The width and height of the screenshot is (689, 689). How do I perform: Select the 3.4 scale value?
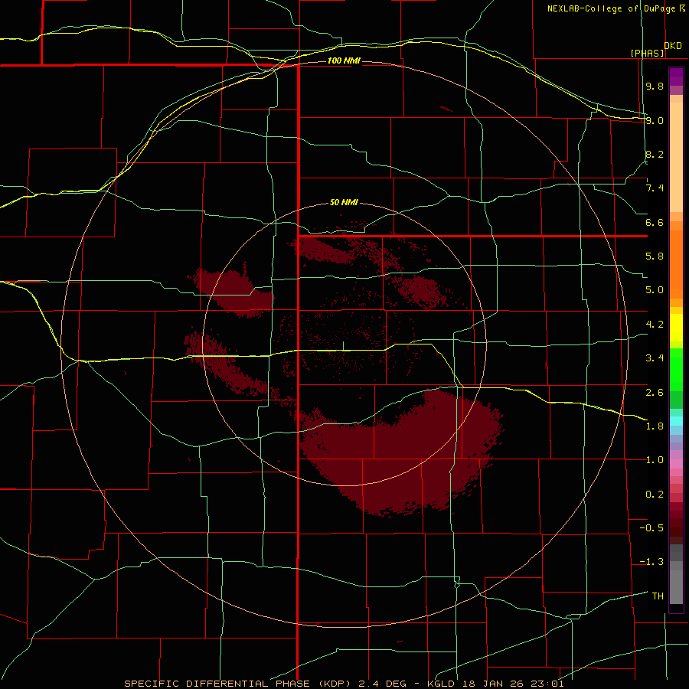655,358
